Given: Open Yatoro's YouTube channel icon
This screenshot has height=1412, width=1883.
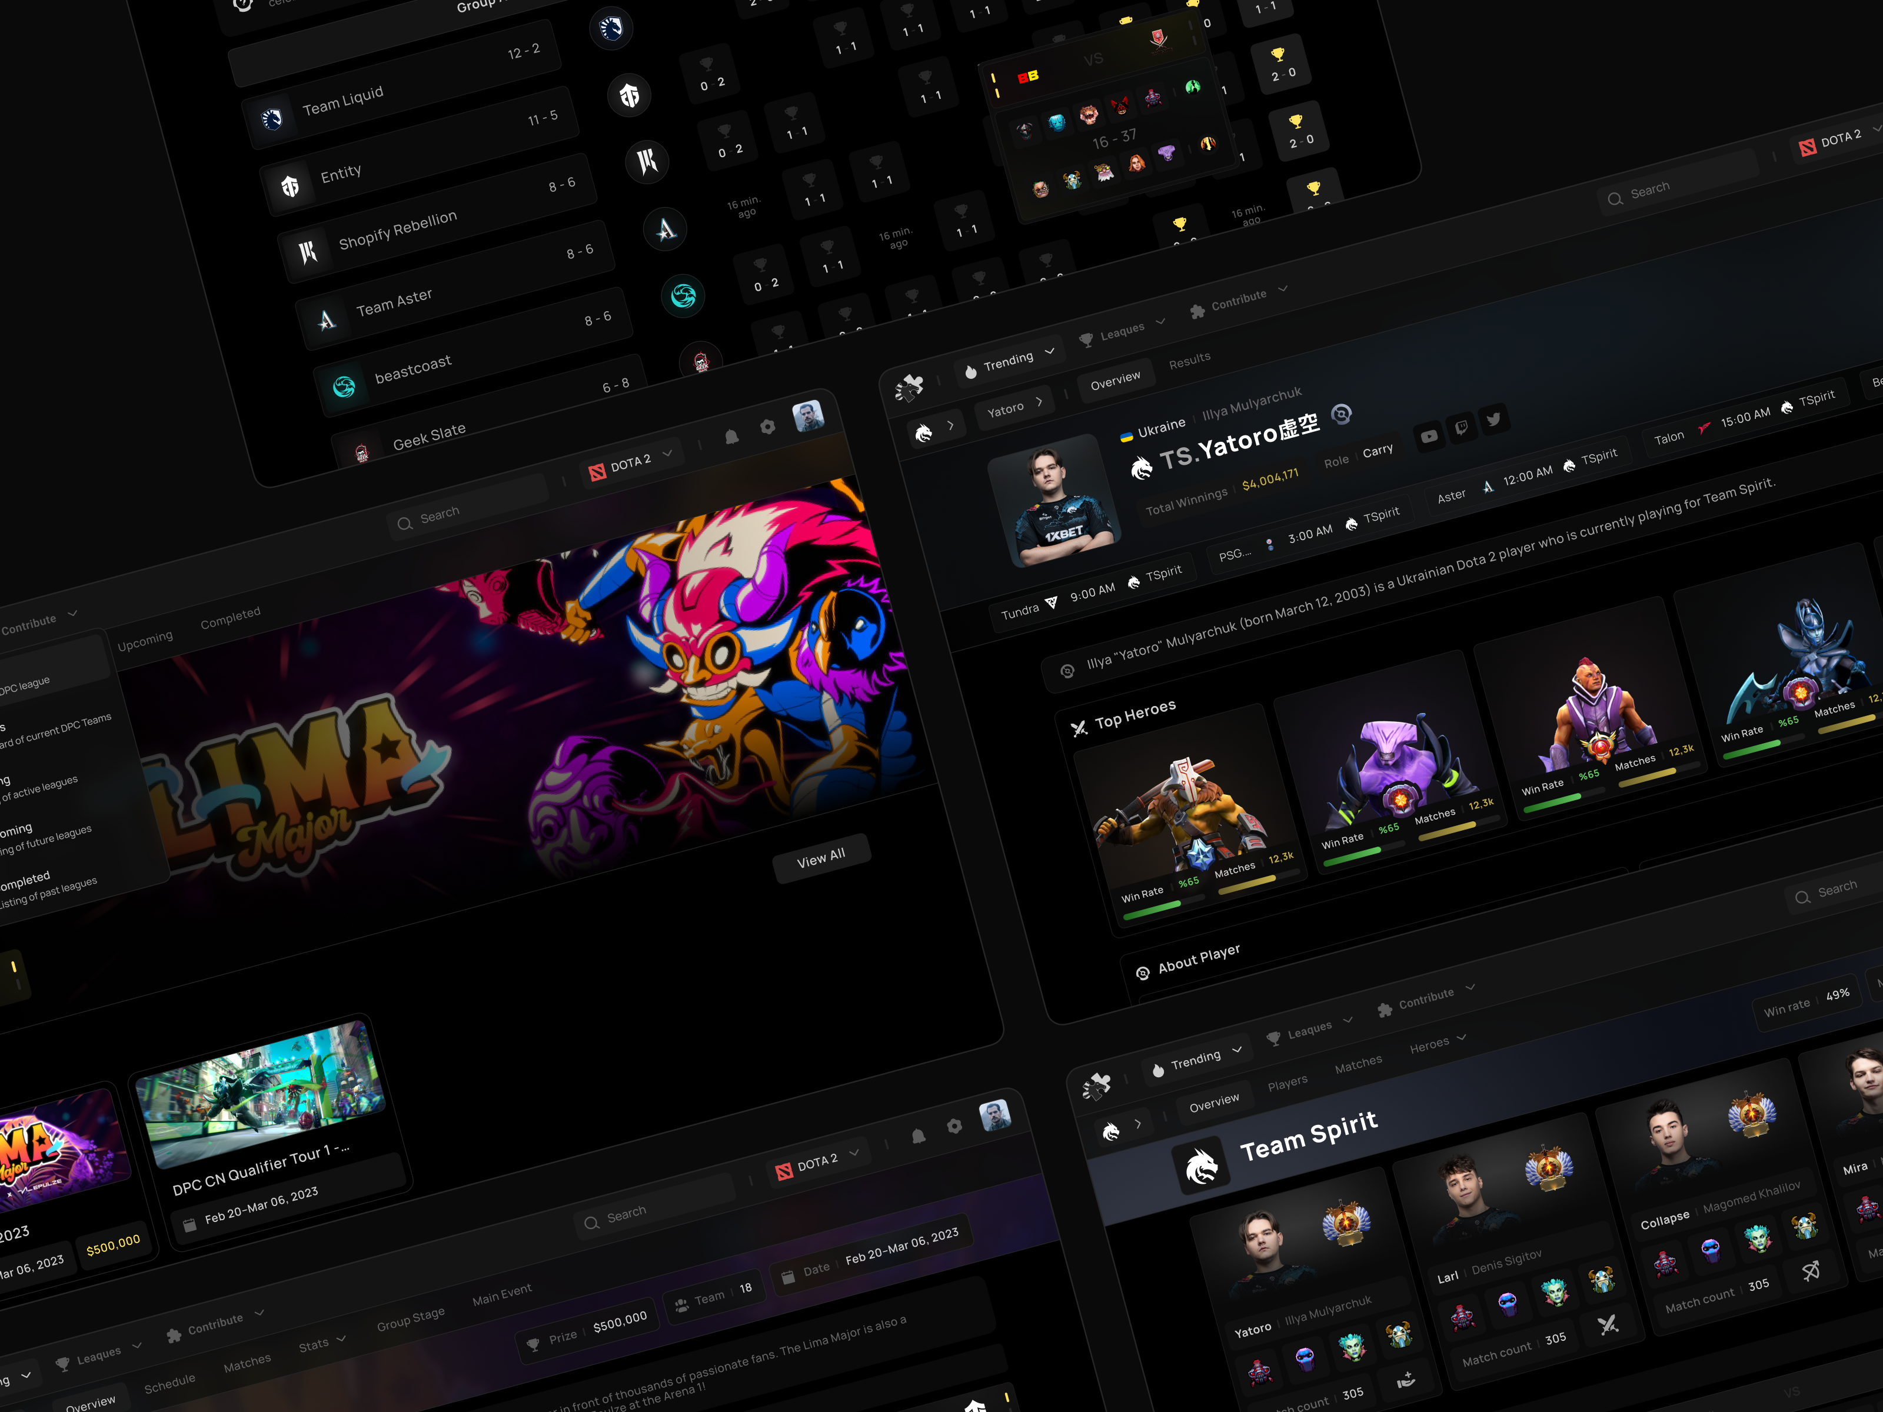Looking at the screenshot, I should click(x=1429, y=437).
